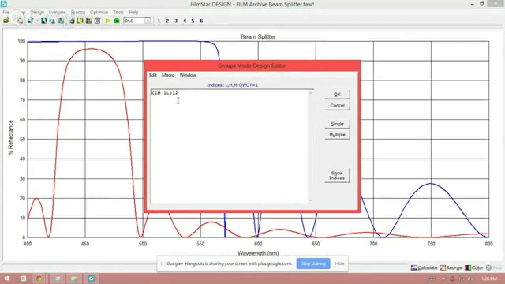Viewport: 505px width, 284px height.
Task: Open the Optimize menu
Action: point(99,12)
